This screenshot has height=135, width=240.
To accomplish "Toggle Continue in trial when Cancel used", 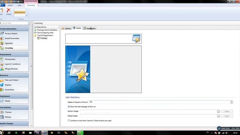I will click(69, 121).
